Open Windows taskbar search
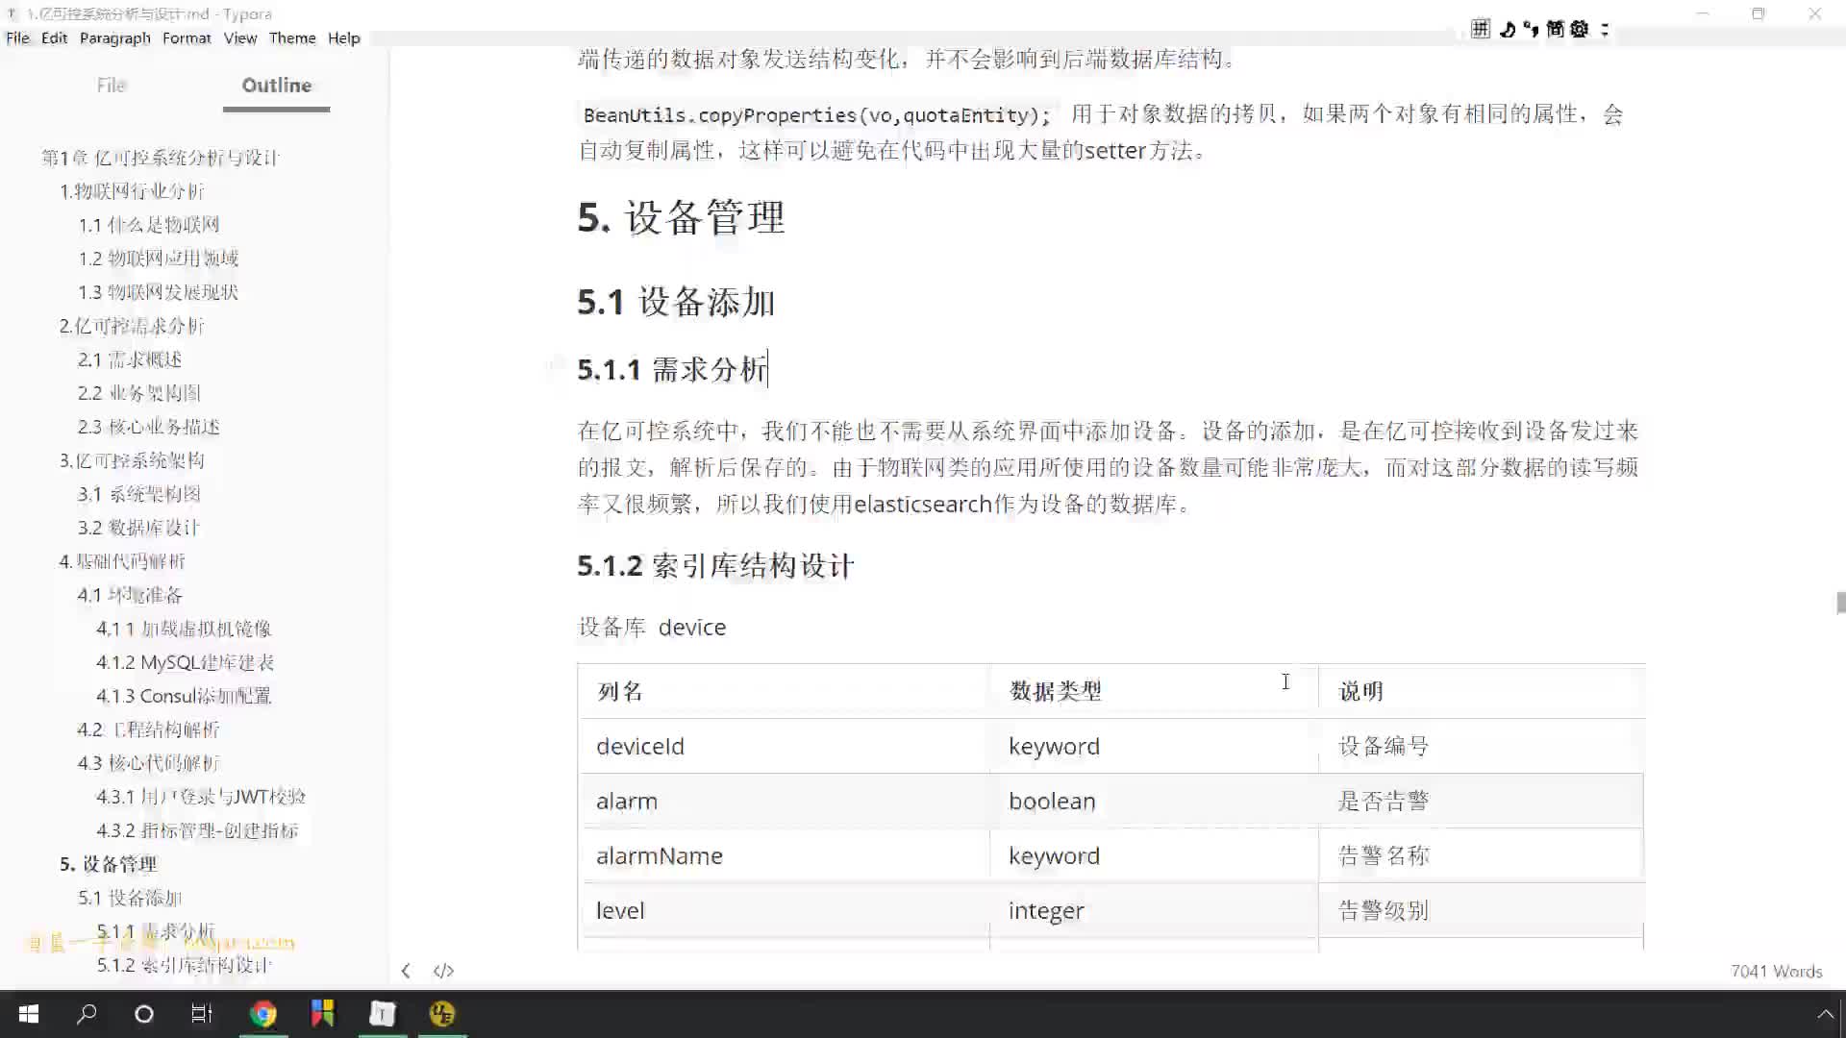Viewport: 1846px width, 1038px height. pyautogui.click(x=87, y=1014)
